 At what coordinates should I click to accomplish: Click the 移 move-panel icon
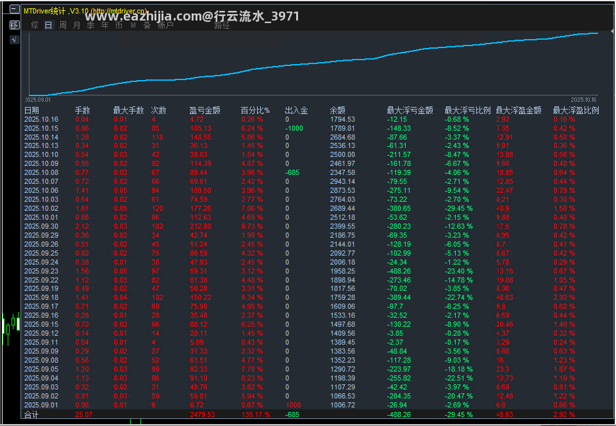pos(14,25)
